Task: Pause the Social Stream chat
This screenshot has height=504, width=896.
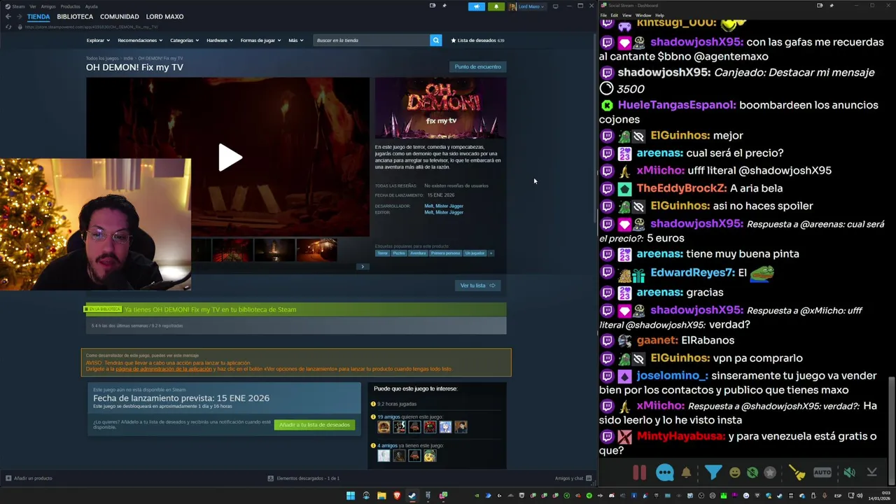Action: point(639,472)
